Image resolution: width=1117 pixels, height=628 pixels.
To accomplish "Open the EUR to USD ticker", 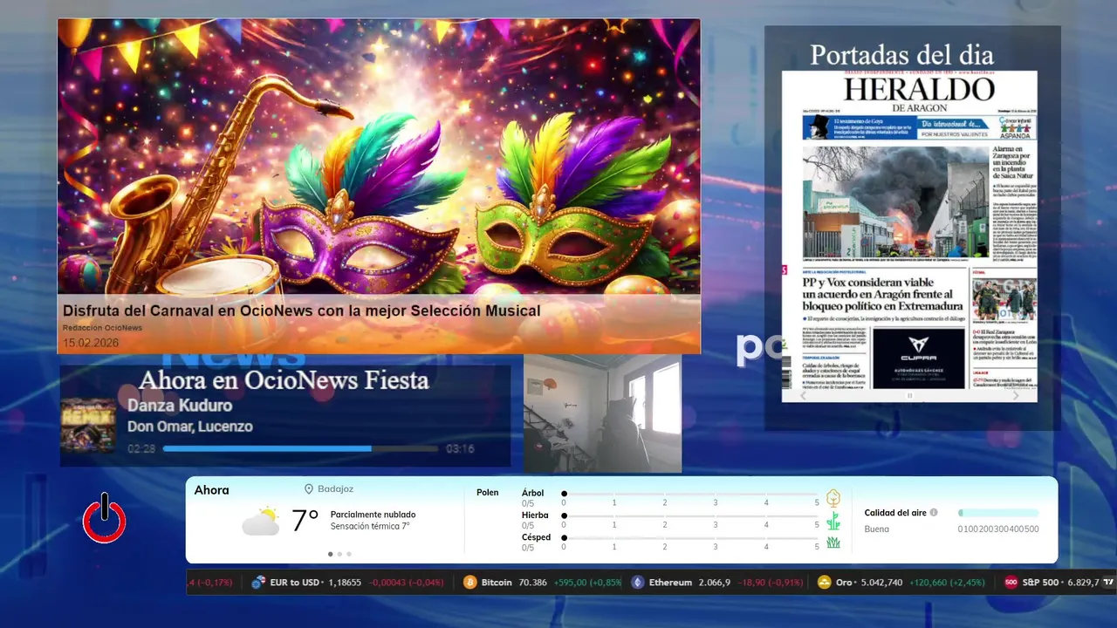I will 295,582.
